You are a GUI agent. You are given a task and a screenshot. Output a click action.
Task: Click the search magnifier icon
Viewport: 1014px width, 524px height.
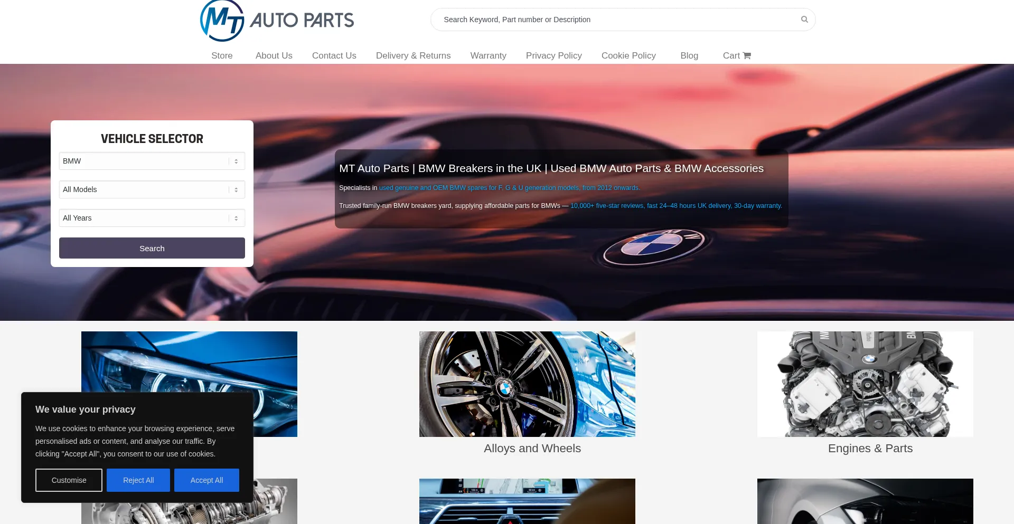tap(804, 20)
